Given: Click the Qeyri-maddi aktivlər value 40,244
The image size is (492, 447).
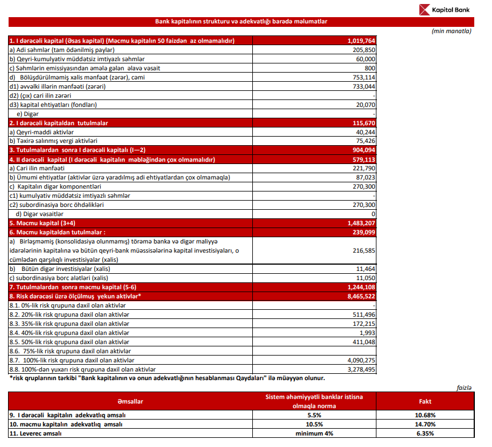Looking at the screenshot, I should point(365,132).
